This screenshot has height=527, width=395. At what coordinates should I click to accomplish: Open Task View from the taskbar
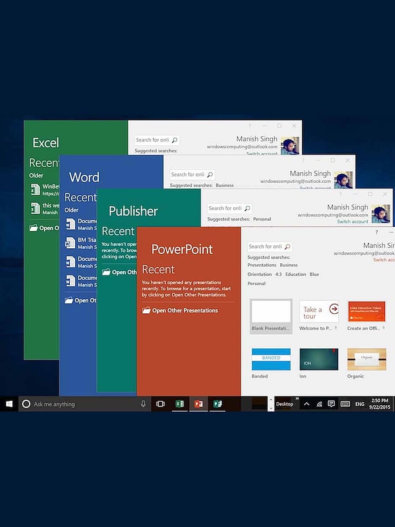tap(160, 404)
